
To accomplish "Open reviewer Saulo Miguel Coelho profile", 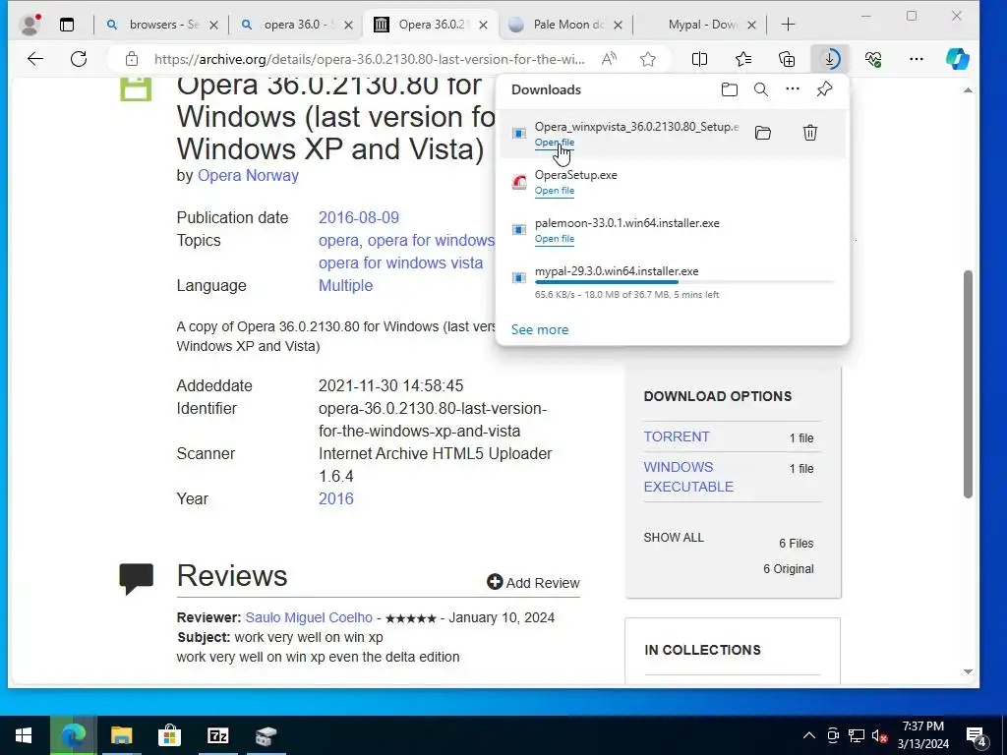I will (x=309, y=617).
